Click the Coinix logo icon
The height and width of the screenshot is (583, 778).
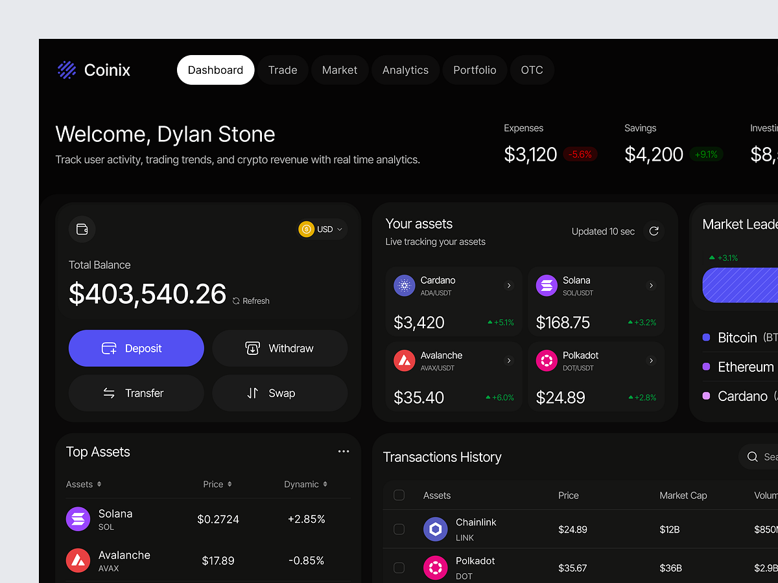tap(67, 70)
